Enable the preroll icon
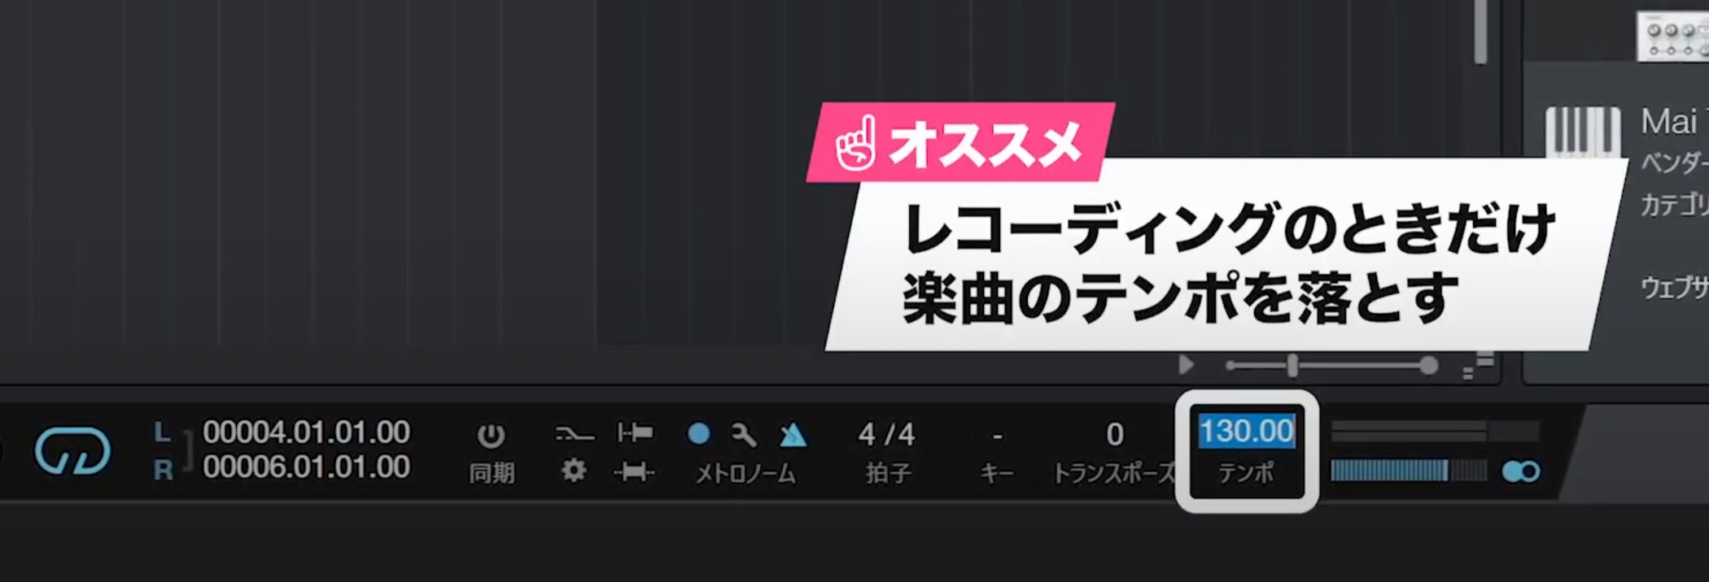The image size is (1709, 582). pyautogui.click(x=635, y=432)
